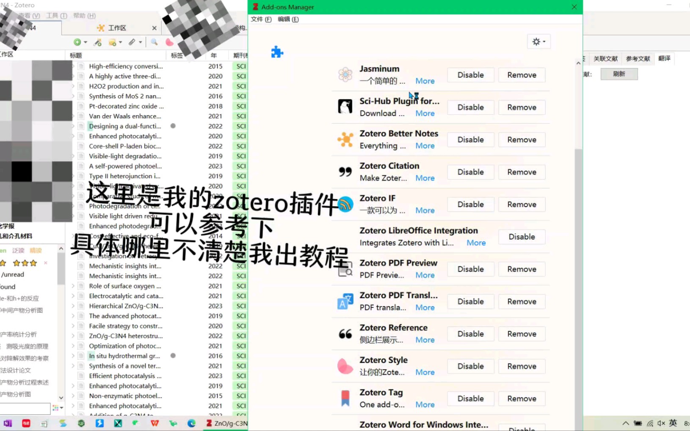Disable the Jasminum add-on
The width and height of the screenshot is (690, 431).
[x=470, y=75]
